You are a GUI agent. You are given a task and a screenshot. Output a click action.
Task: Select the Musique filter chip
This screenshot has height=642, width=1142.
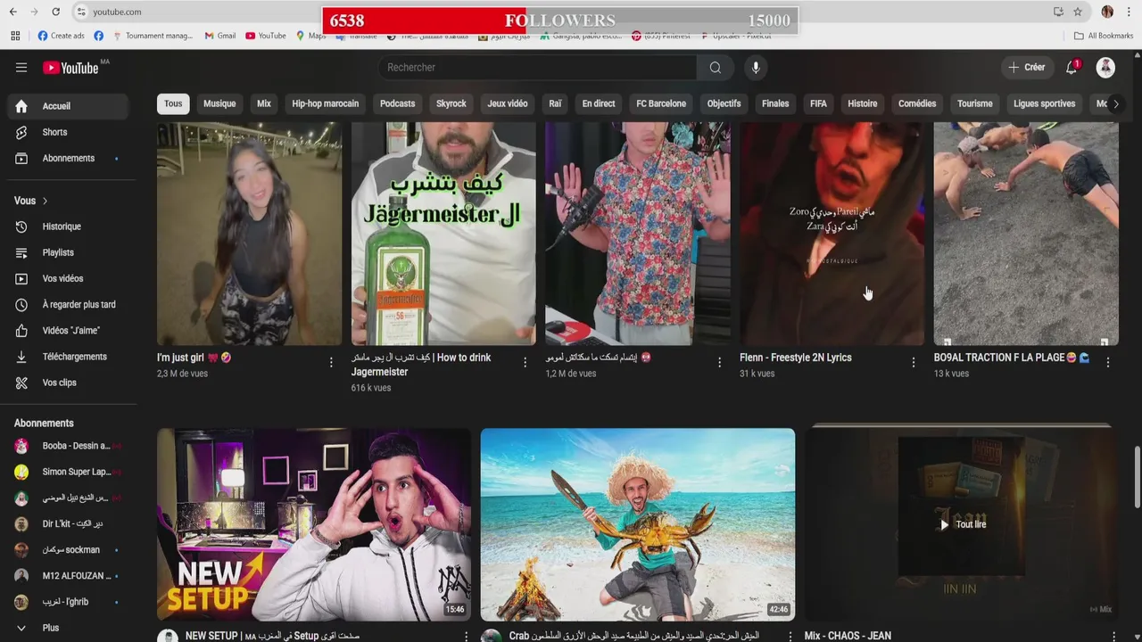(219, 103)
